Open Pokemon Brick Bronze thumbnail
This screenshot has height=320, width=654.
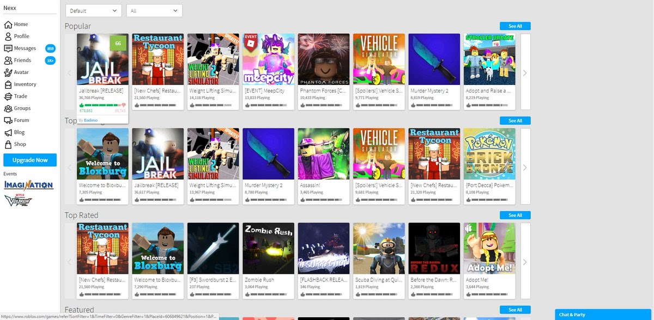tap(489, 154)
